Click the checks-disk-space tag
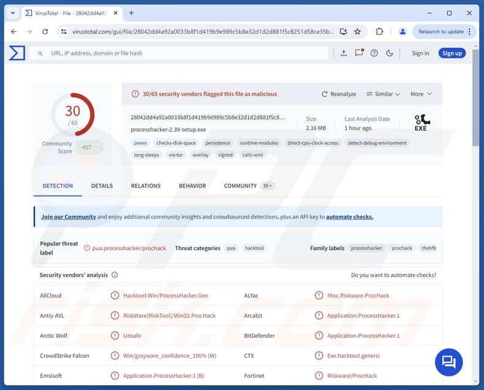484x390 pixels. pyautogui.click(x=176, y=143)
